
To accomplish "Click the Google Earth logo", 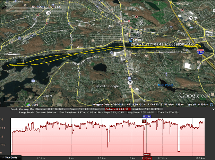I will 195,96.
